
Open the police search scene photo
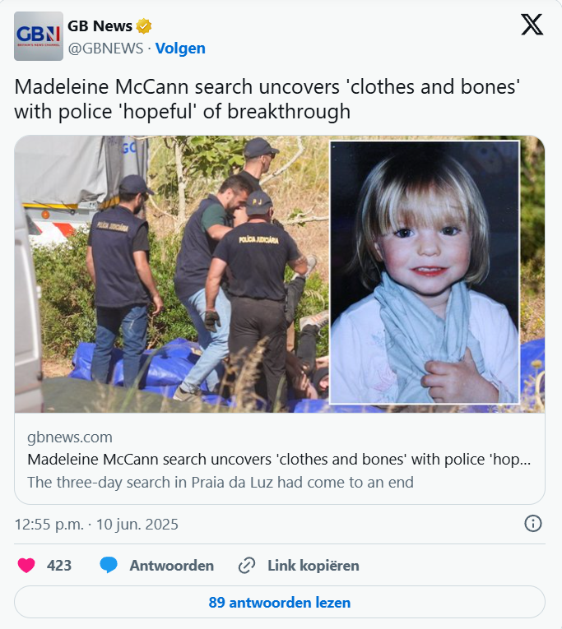(172, 274)
